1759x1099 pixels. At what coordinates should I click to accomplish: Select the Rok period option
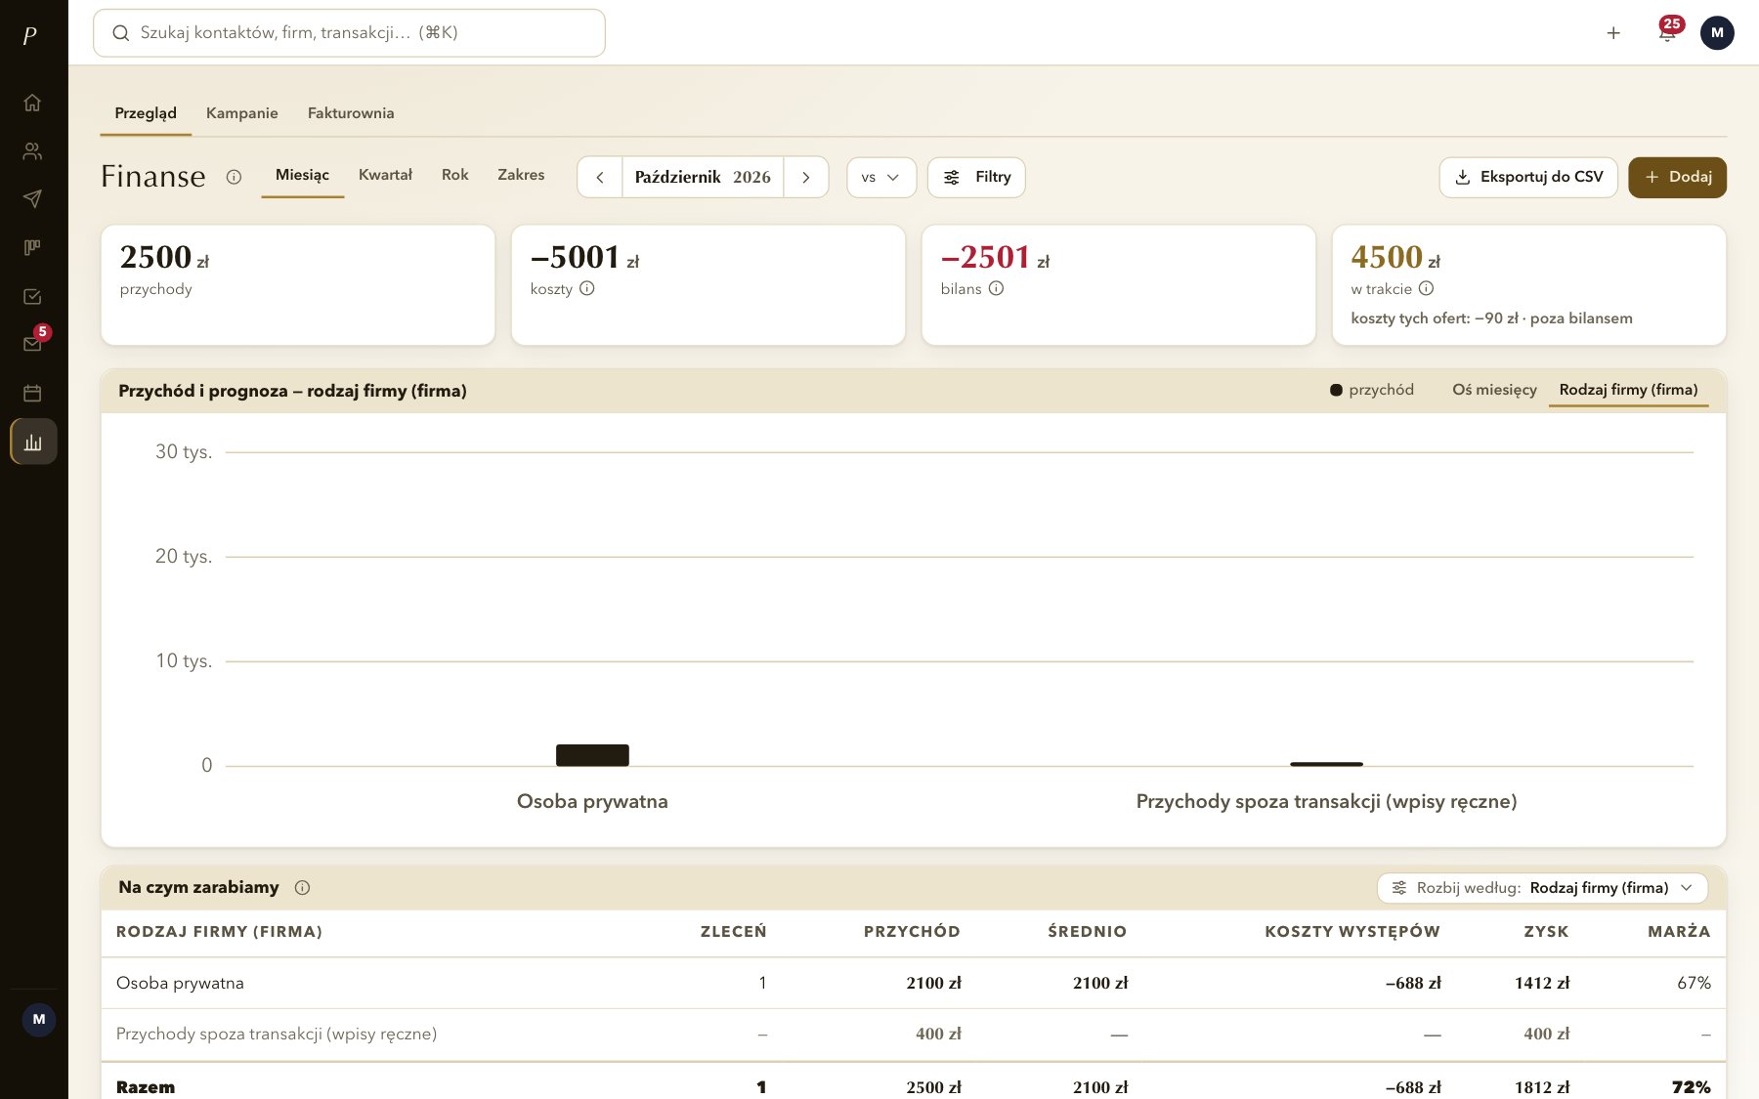454,175
